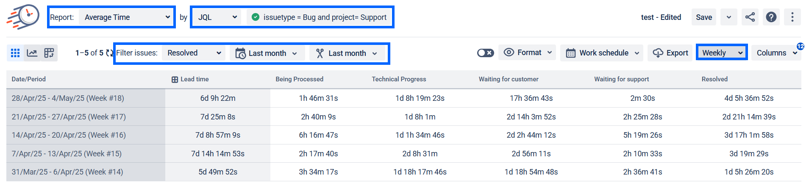This screenshot has width=809, height=183.
Task: Open pivot table view icon
Action: coord(49,53)
